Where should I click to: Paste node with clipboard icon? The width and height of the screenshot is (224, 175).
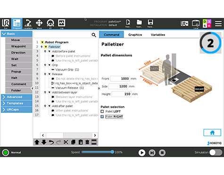point(81,142)
